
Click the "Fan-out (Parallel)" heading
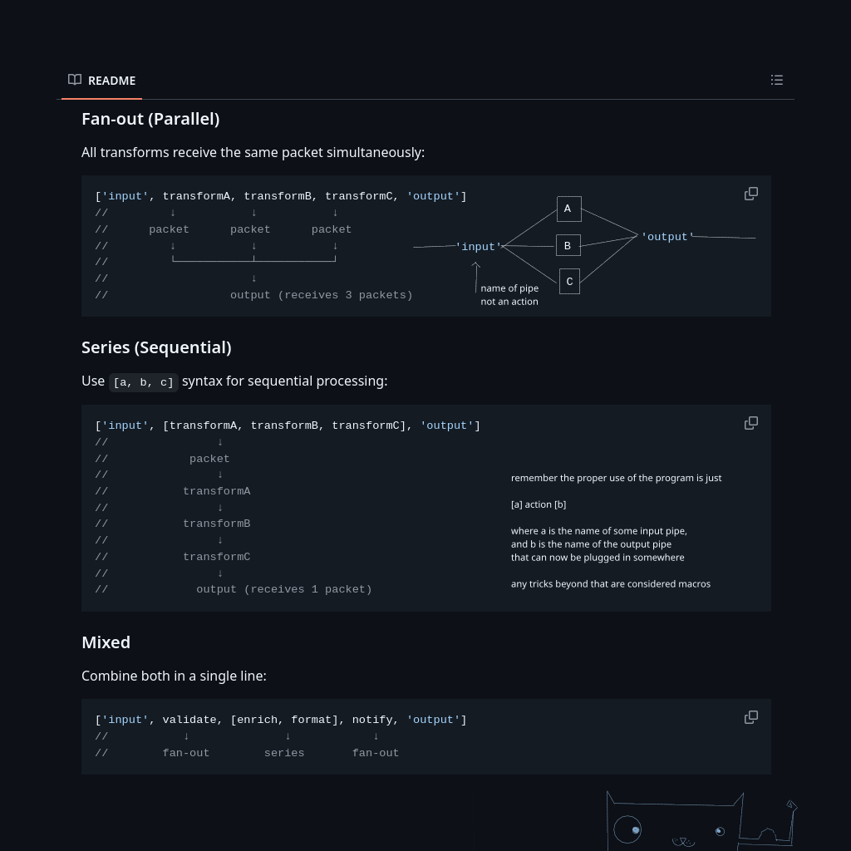[150, 119]
